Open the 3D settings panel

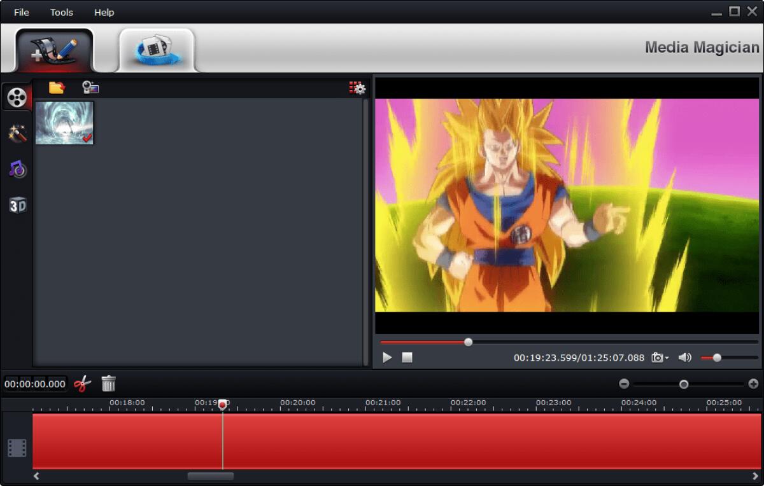[x=17, y=204]
